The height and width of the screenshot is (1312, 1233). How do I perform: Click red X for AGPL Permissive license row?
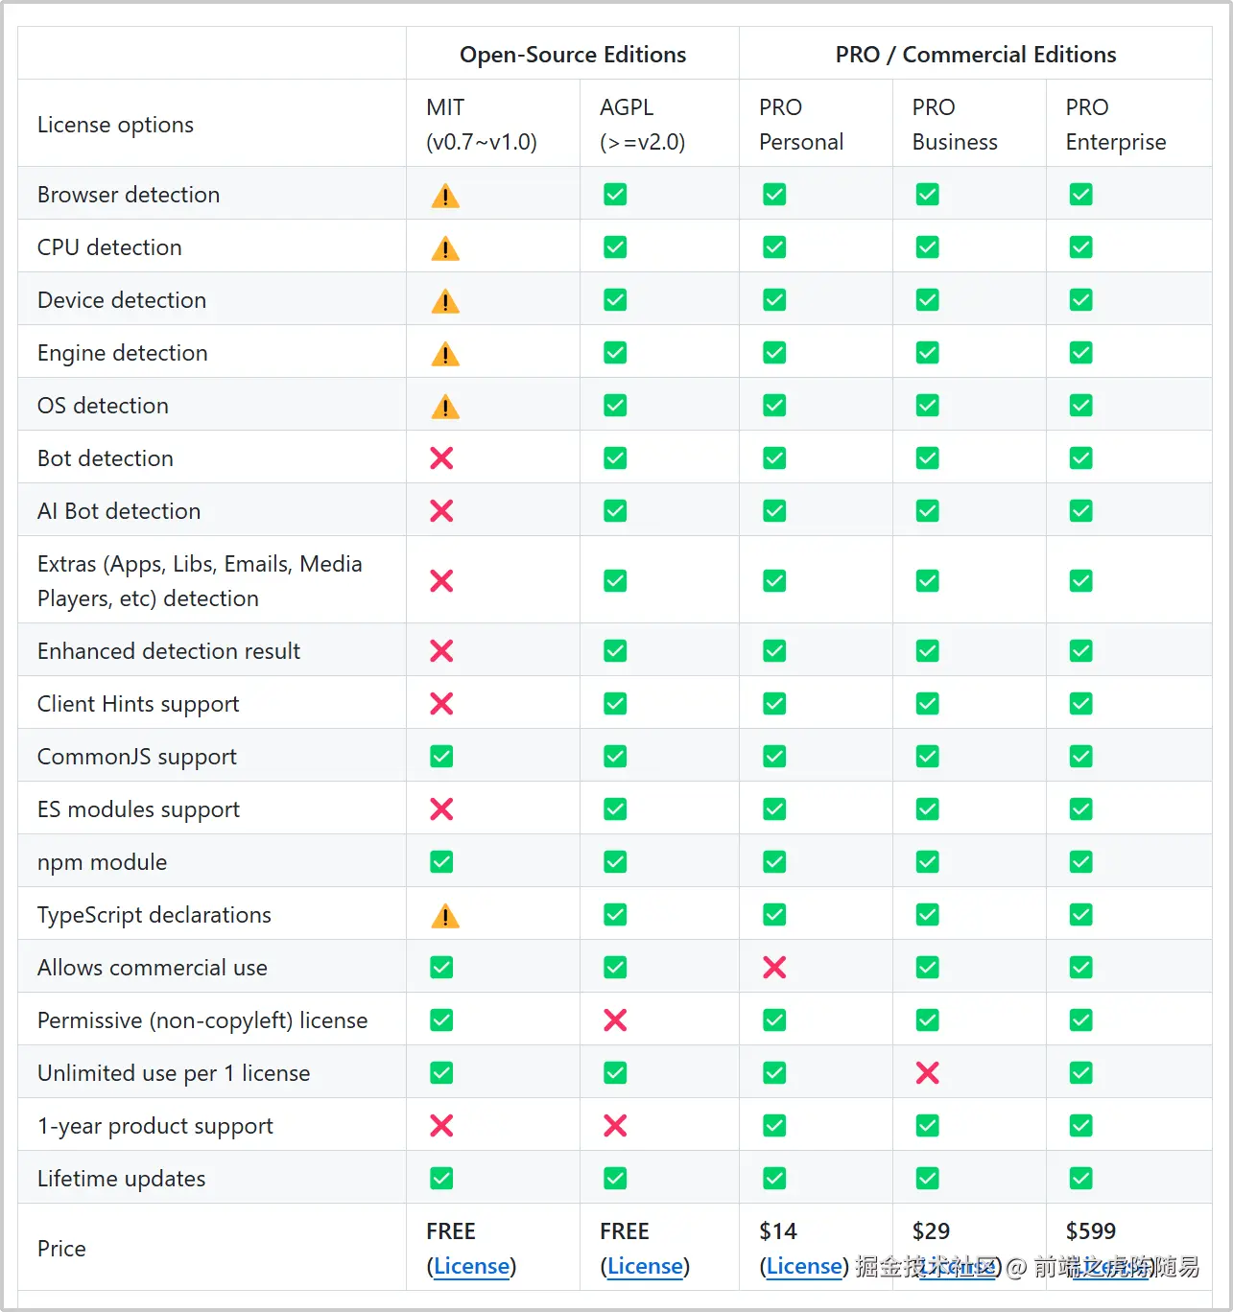[615, 1020]
